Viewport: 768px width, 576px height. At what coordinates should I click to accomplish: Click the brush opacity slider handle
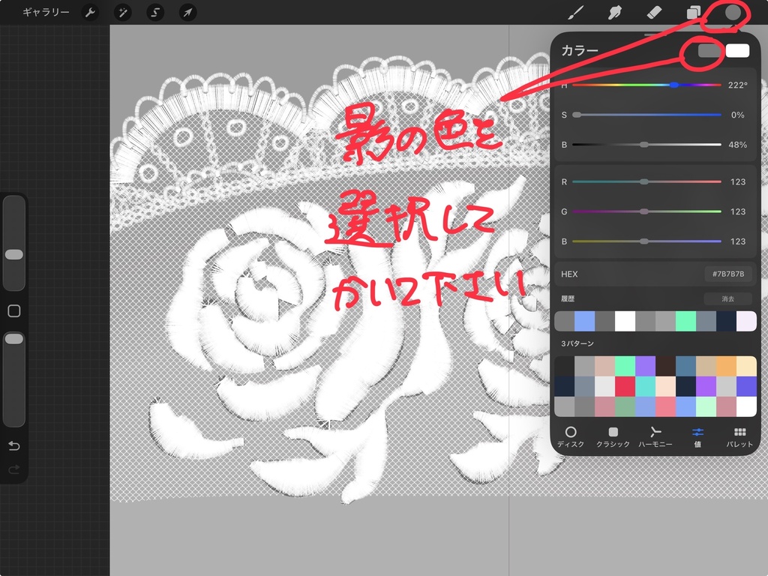pos(13,338)
